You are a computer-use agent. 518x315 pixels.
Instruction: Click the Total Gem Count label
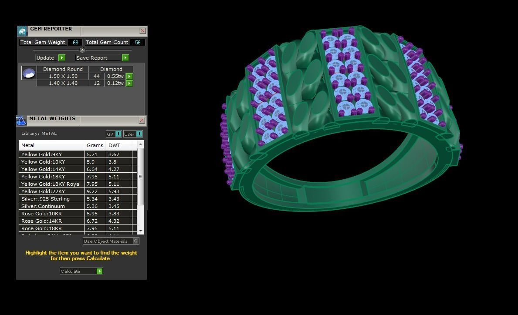107,42
